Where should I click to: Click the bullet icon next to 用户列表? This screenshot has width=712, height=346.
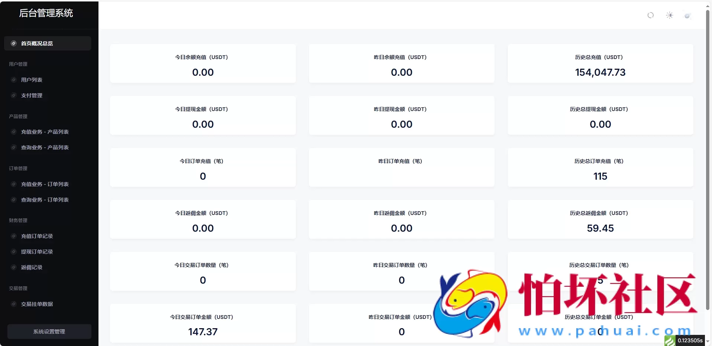pyautogui.click(x=14, y=80)
